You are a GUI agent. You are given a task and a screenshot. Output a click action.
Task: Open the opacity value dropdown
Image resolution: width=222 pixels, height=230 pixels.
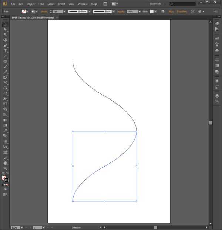139,11
